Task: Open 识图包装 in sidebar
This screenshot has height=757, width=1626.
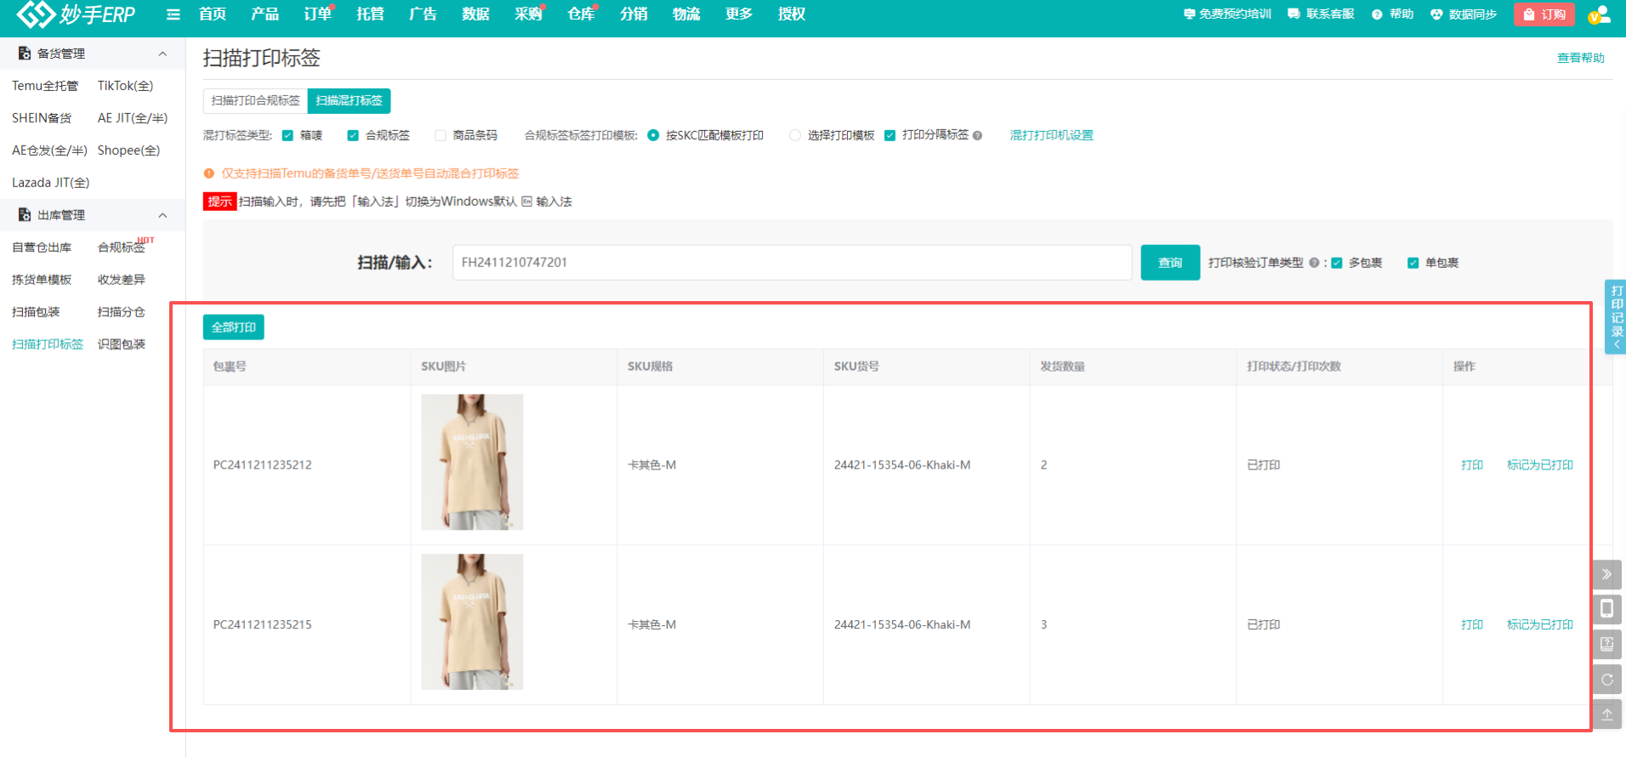Action: (122, 344)
